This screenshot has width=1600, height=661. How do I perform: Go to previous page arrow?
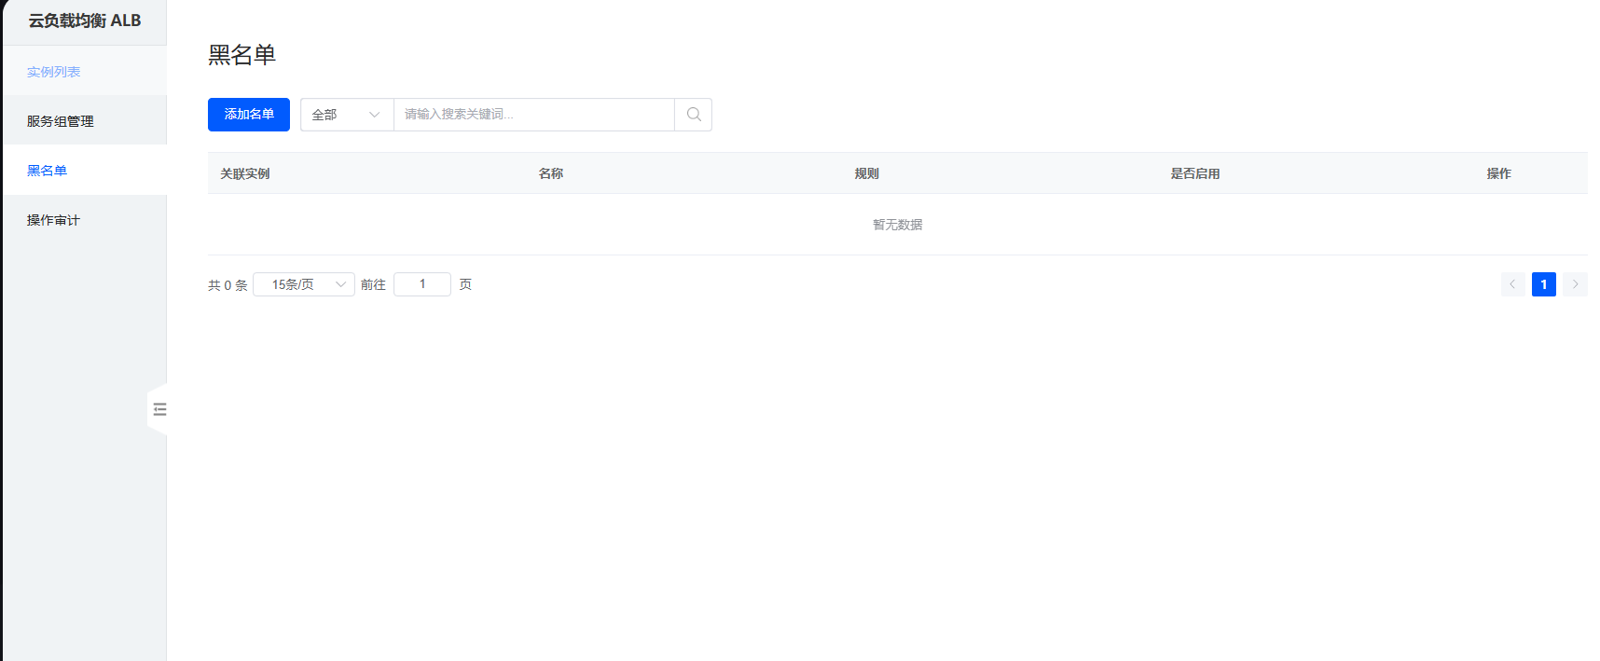click(x=1512, y=284)
